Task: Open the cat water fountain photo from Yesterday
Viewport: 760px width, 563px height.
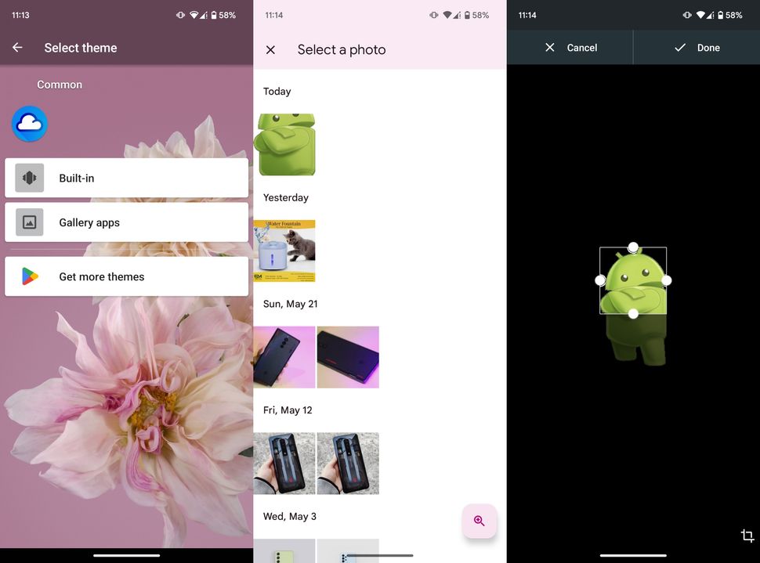Action: click(285, 251)
